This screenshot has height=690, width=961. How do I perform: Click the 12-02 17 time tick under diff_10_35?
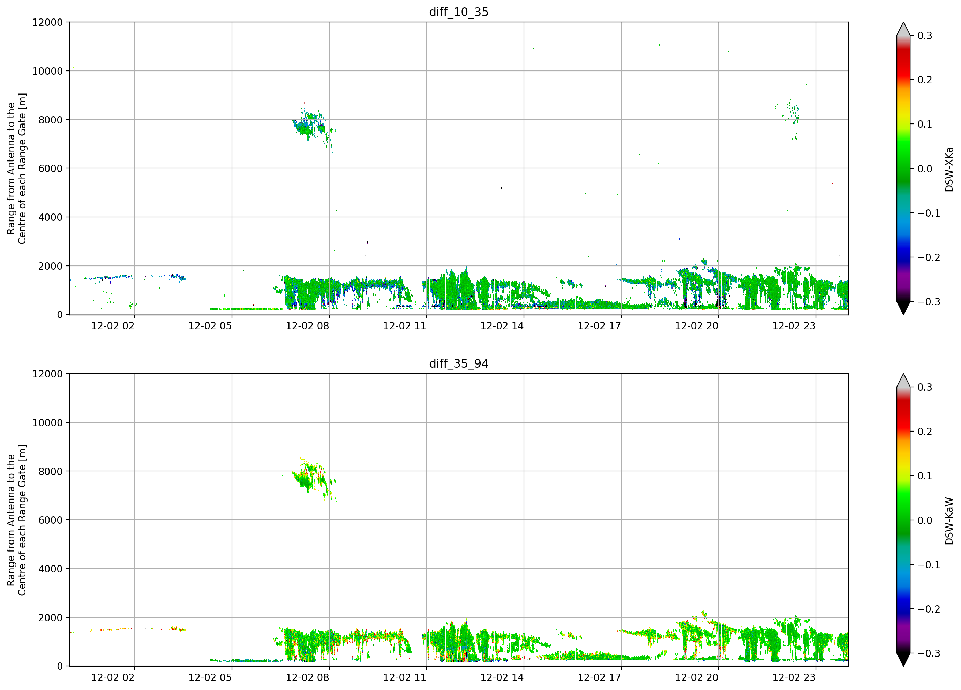pos(600,326)
